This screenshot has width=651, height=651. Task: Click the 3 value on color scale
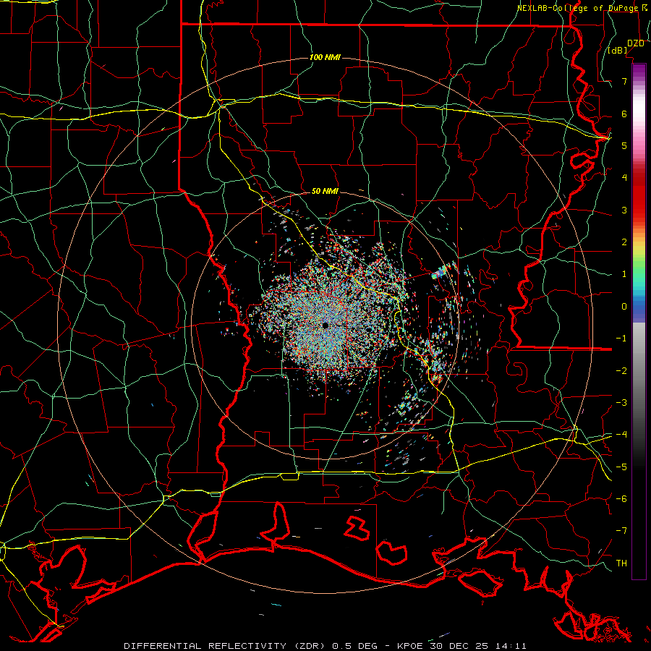pos(624,210)
